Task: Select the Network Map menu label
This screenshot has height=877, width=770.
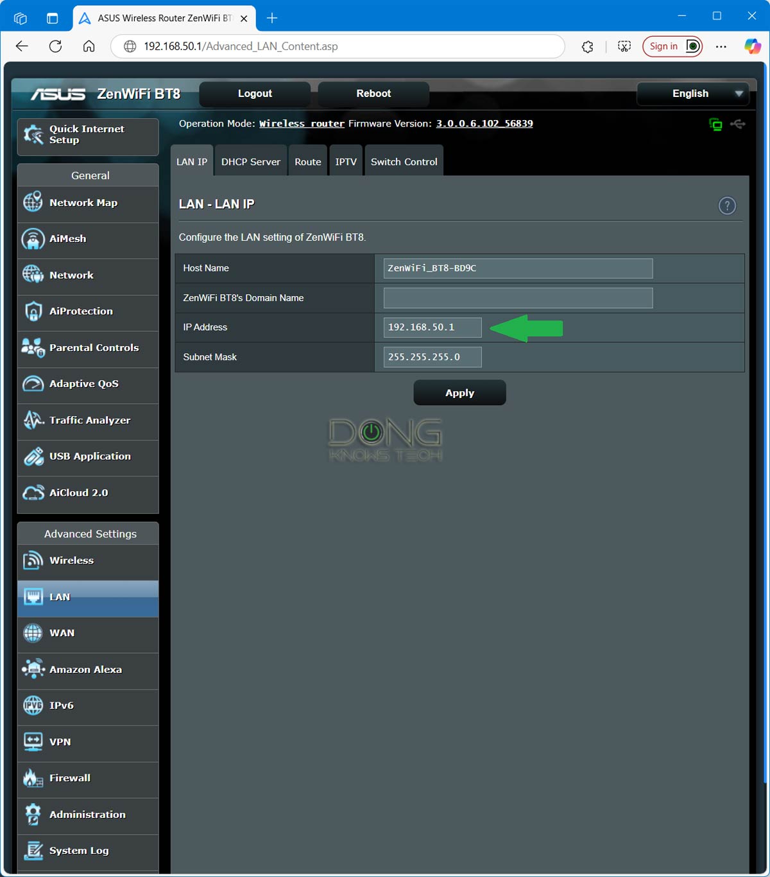Action: (x=83, y=203)
